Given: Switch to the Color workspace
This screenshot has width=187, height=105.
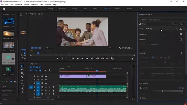Looking at the screenshot, I should (x=85, y=8).
